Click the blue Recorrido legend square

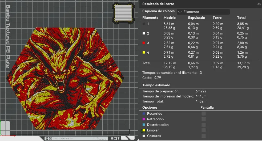[x=144, y=114]
